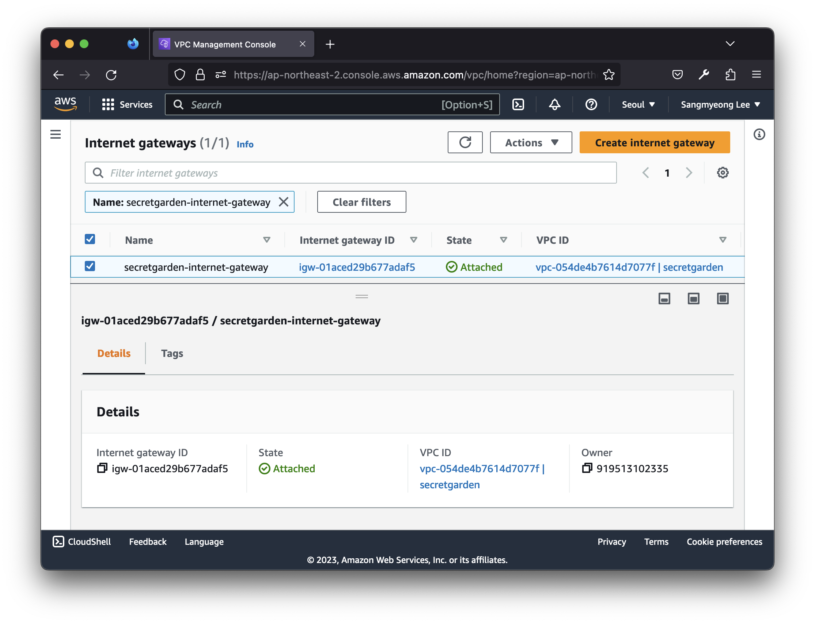The image size is (815, 624).
Task: Switch to the Details tab
Action: point(114,353)
